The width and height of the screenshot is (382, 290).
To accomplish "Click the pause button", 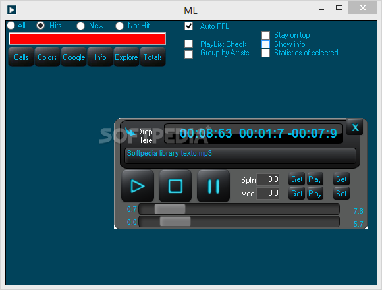I will tap(213, 186).
